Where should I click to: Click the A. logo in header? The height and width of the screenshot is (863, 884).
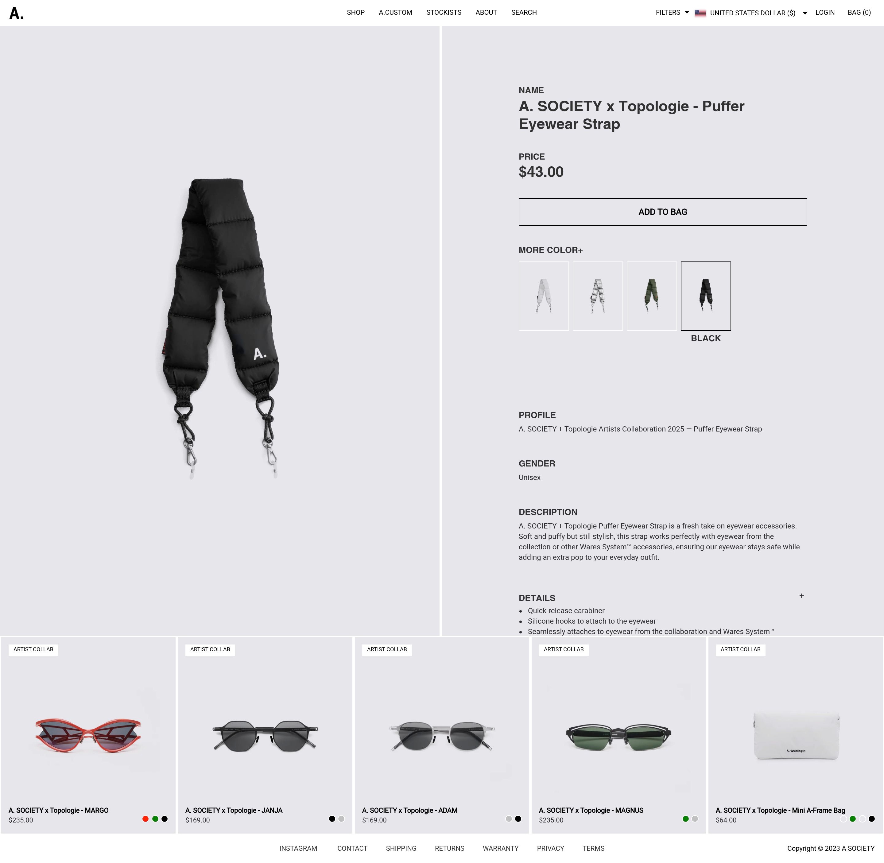pyautogui.click(x=16, y=13)
